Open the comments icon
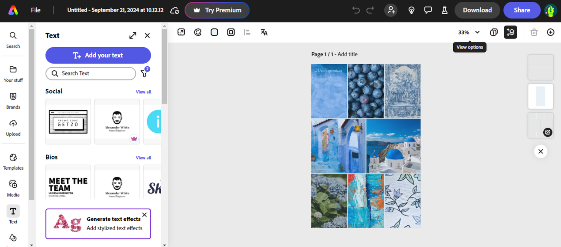 tap(428, 10)
